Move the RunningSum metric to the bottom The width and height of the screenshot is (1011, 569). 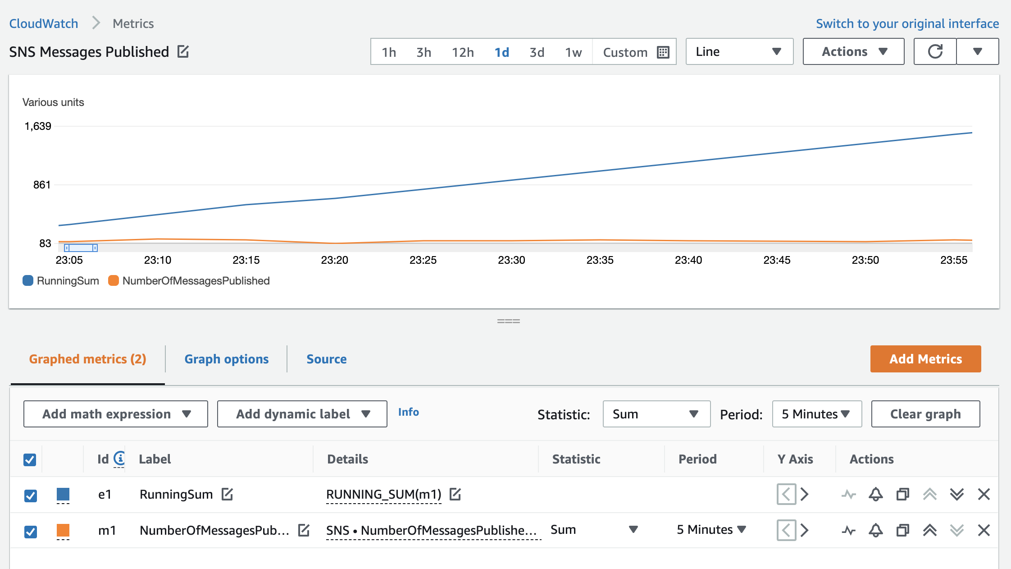pos(956,494)
